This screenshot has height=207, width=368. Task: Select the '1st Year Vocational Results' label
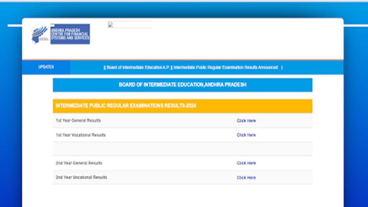pyautogui.click(x=80, y=135)
